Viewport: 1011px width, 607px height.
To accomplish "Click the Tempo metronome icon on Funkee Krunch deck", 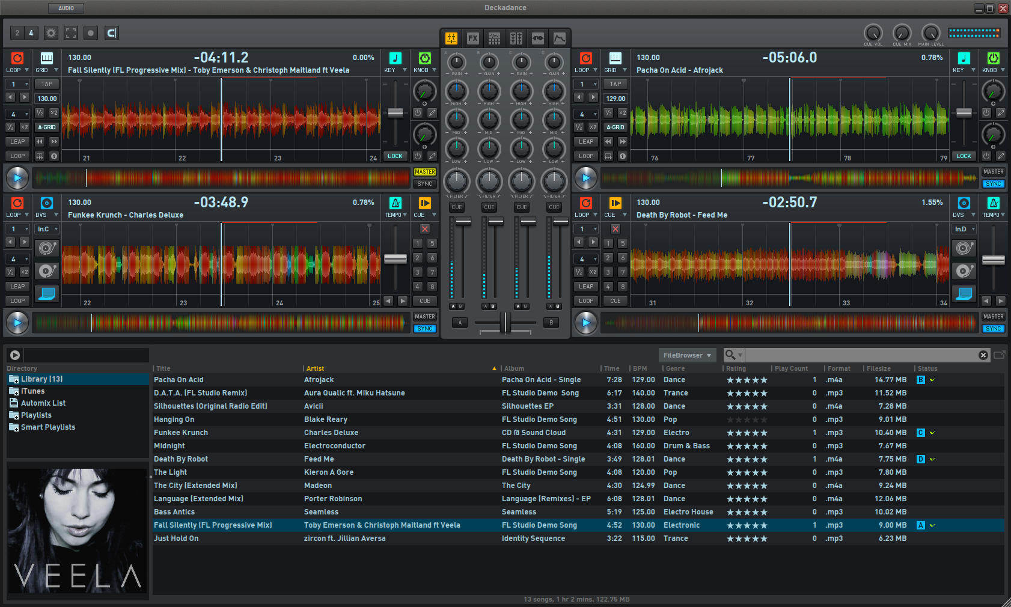I will coord(396,203).
